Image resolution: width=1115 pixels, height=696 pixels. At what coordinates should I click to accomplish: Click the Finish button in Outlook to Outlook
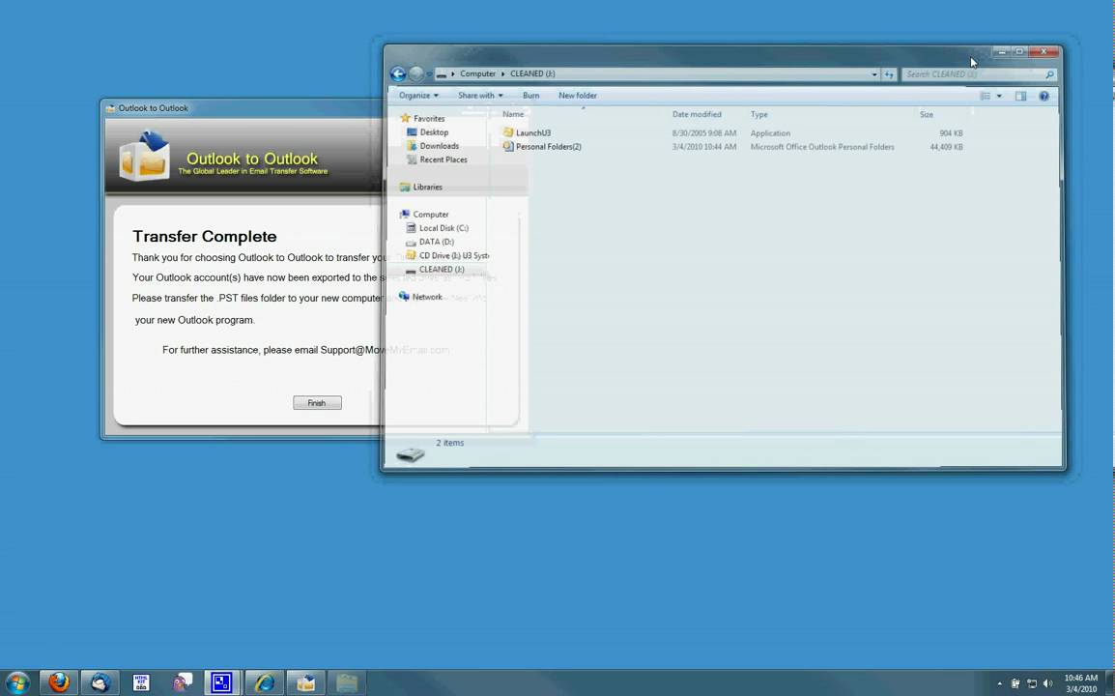tap(317, 403)
